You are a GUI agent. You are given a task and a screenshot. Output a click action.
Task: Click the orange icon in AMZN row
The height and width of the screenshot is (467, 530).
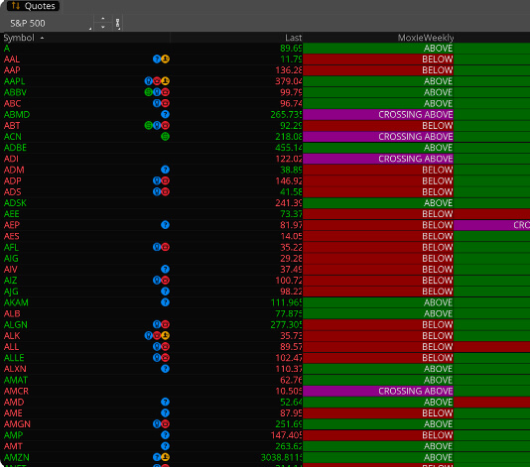click(166, 457)
